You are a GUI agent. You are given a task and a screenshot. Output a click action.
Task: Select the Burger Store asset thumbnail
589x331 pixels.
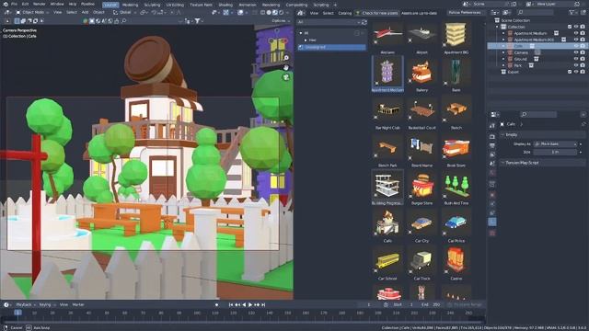click(422, 187)
